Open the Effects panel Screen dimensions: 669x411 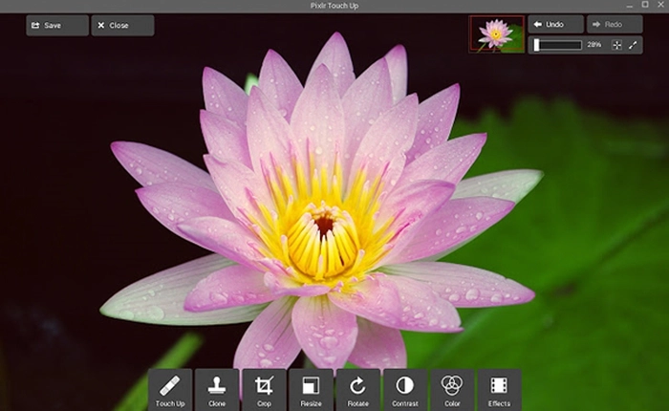coord(499,390)
